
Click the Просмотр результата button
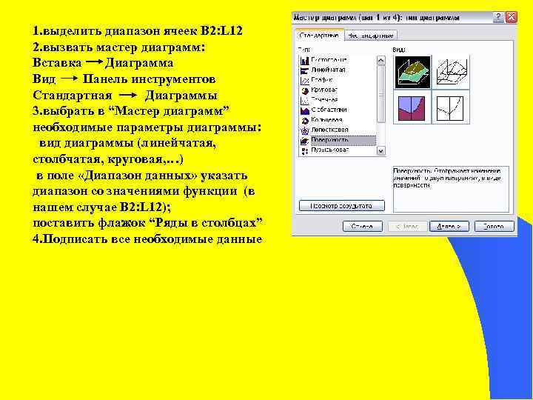tap(342, 206)
